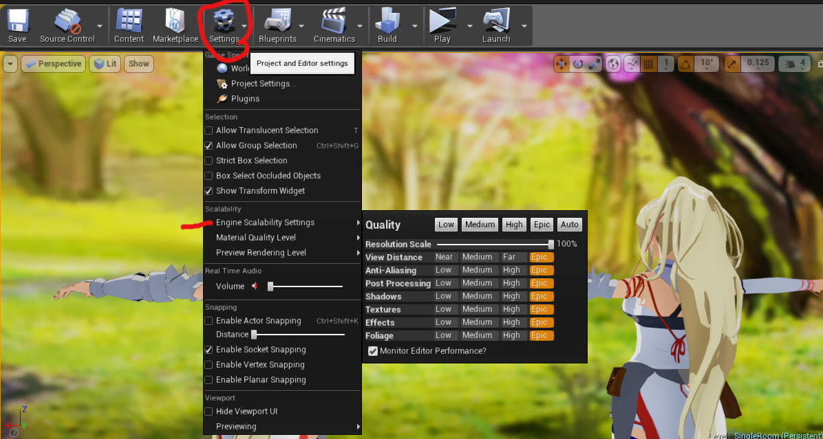Viewport: 823px width, 439px height.
Task: Open Project Settings menu entry
Action: click(x=256, y=84)
